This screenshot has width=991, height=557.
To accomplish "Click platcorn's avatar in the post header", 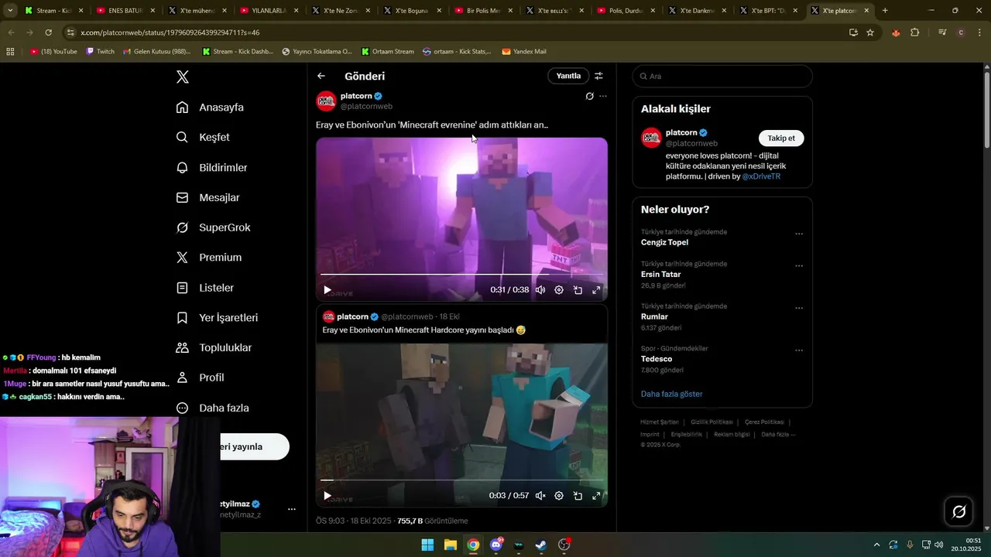I will tap(326, 101).
